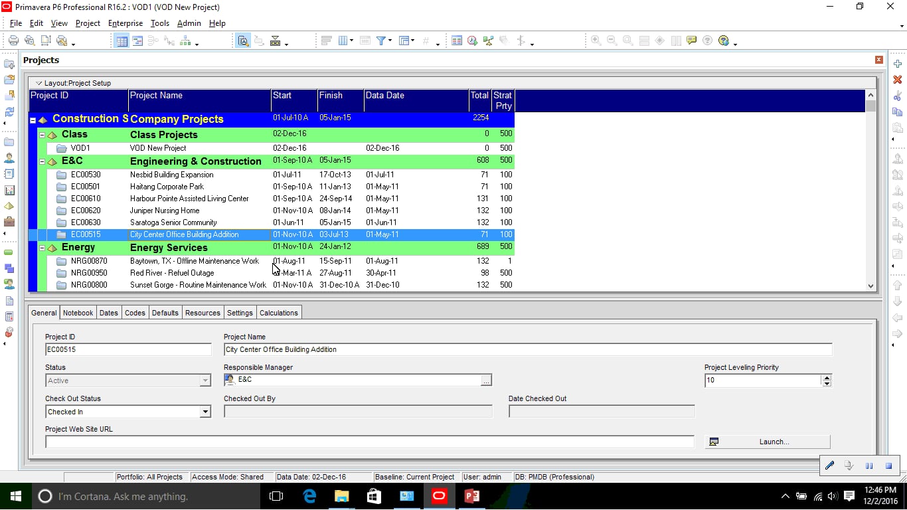Click the yellow Hint Help speech-bubble icon
The height and width of the screenshot is (510, 907).
[692, 41]
